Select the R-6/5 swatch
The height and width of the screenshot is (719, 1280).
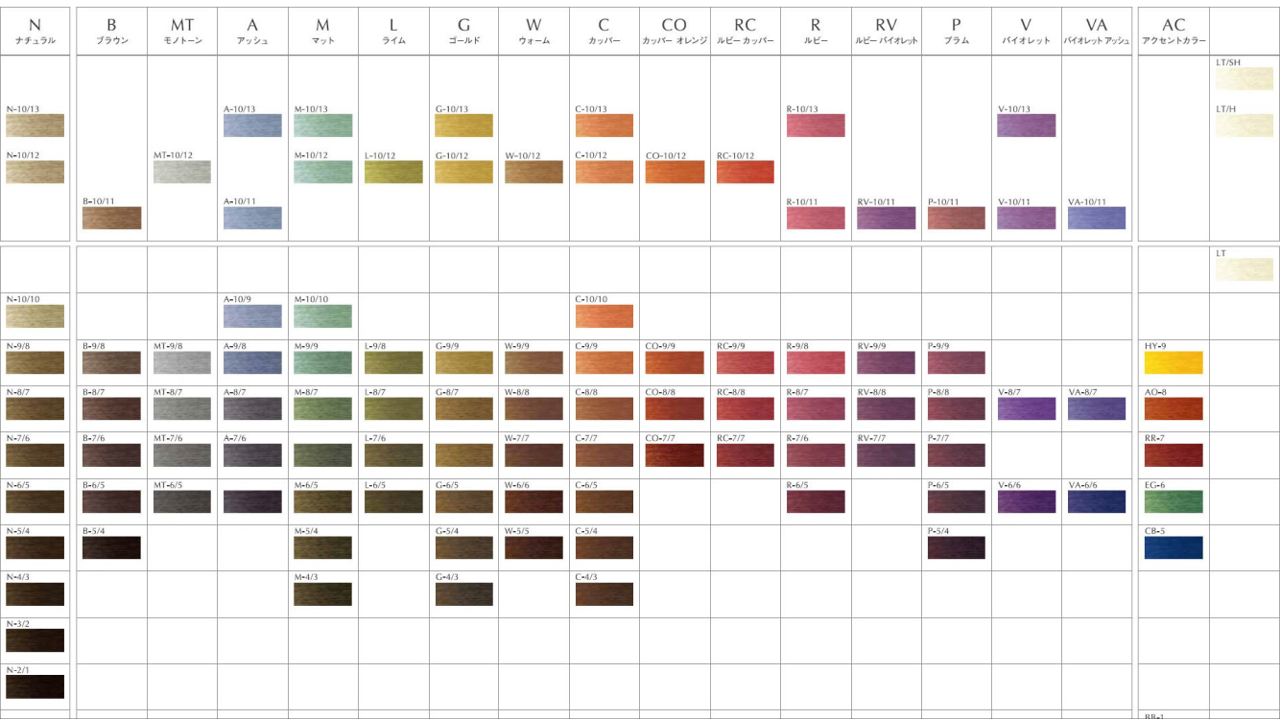click(x=816, y=501)
